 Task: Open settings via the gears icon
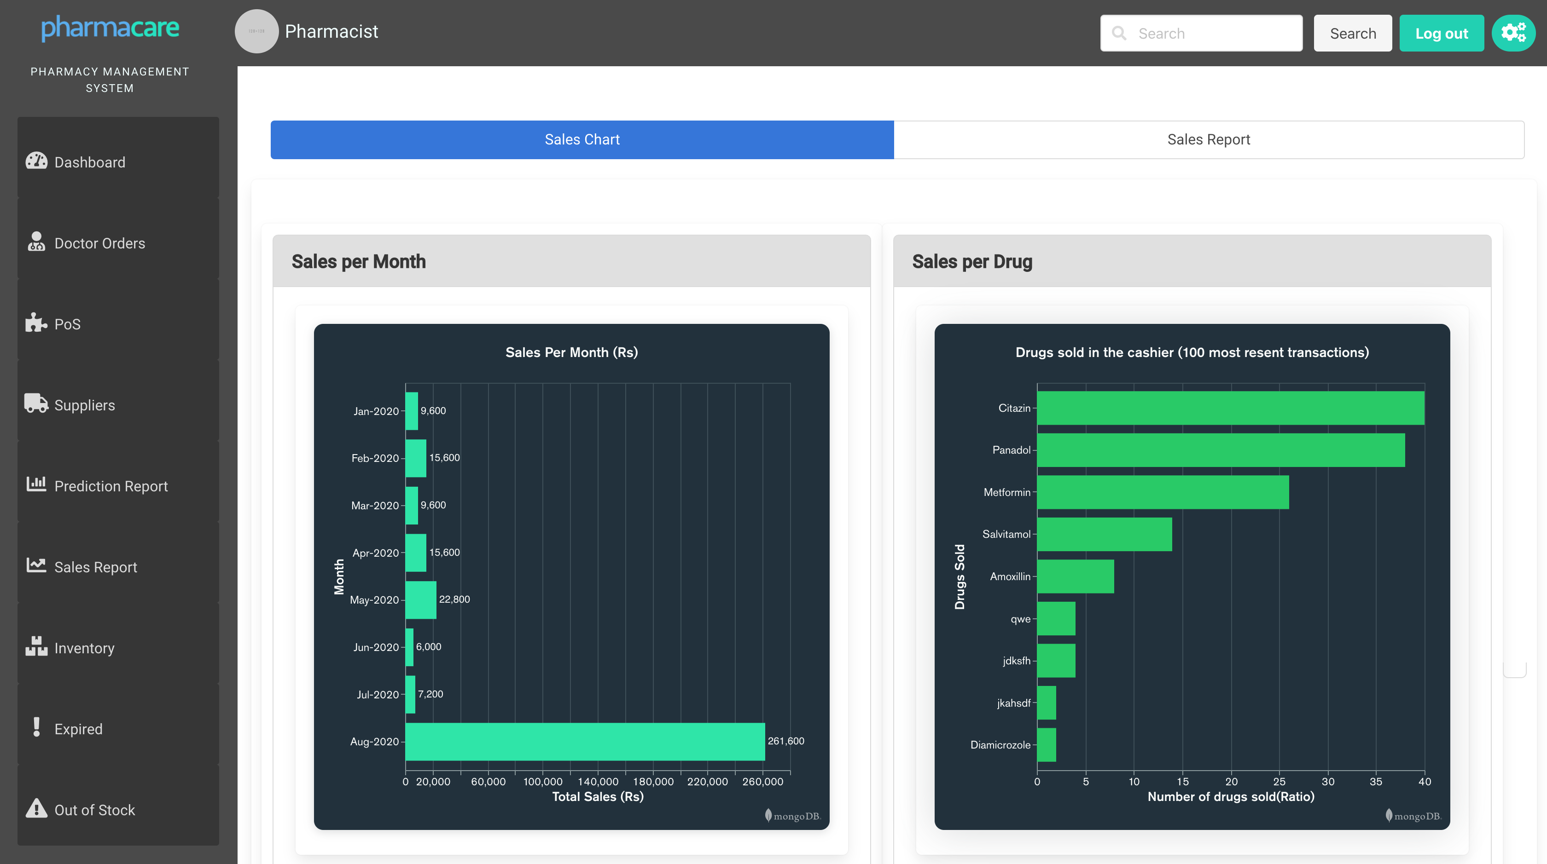[1513, 33]
